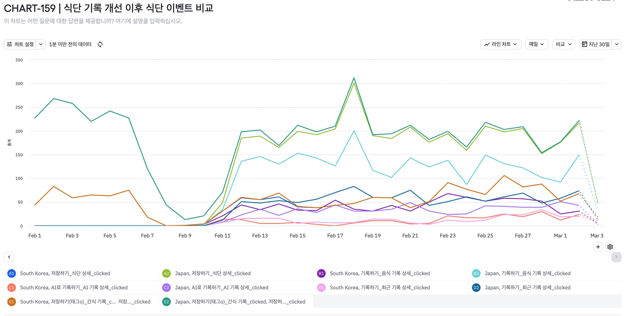Open chart settings sliders button
Screen dimensions: 626x316
[20, 44]
